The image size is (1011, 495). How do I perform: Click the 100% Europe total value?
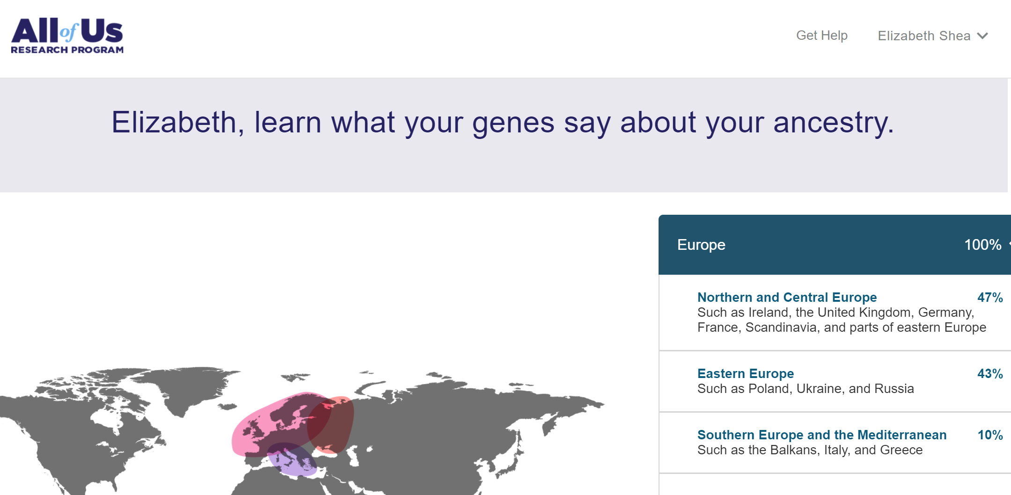pos(982,245)
